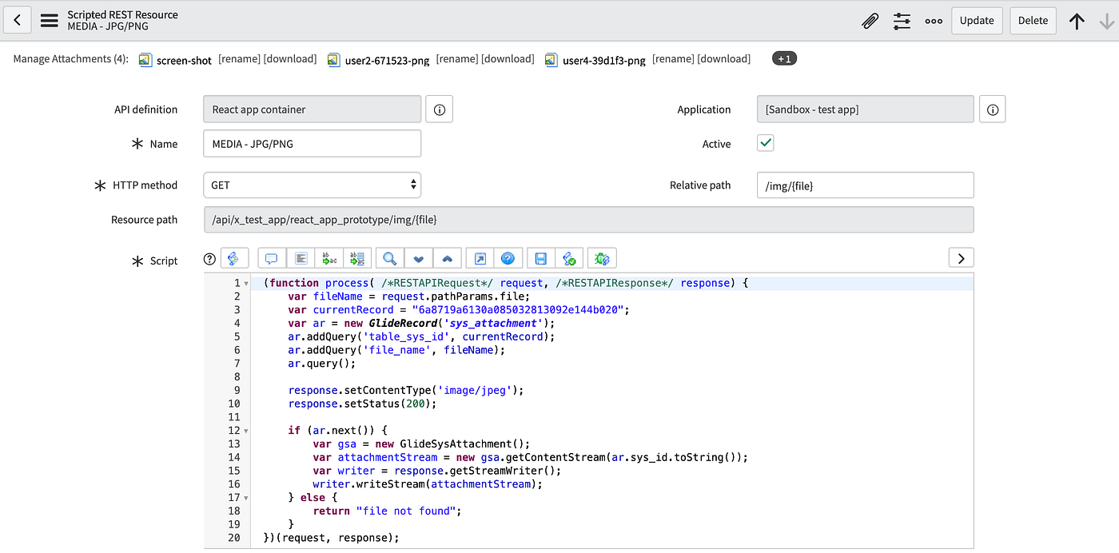Pop out the script editor to new window
Image resolution: width=1119 pixels, height=553 pixels.
tap(479, 257)
